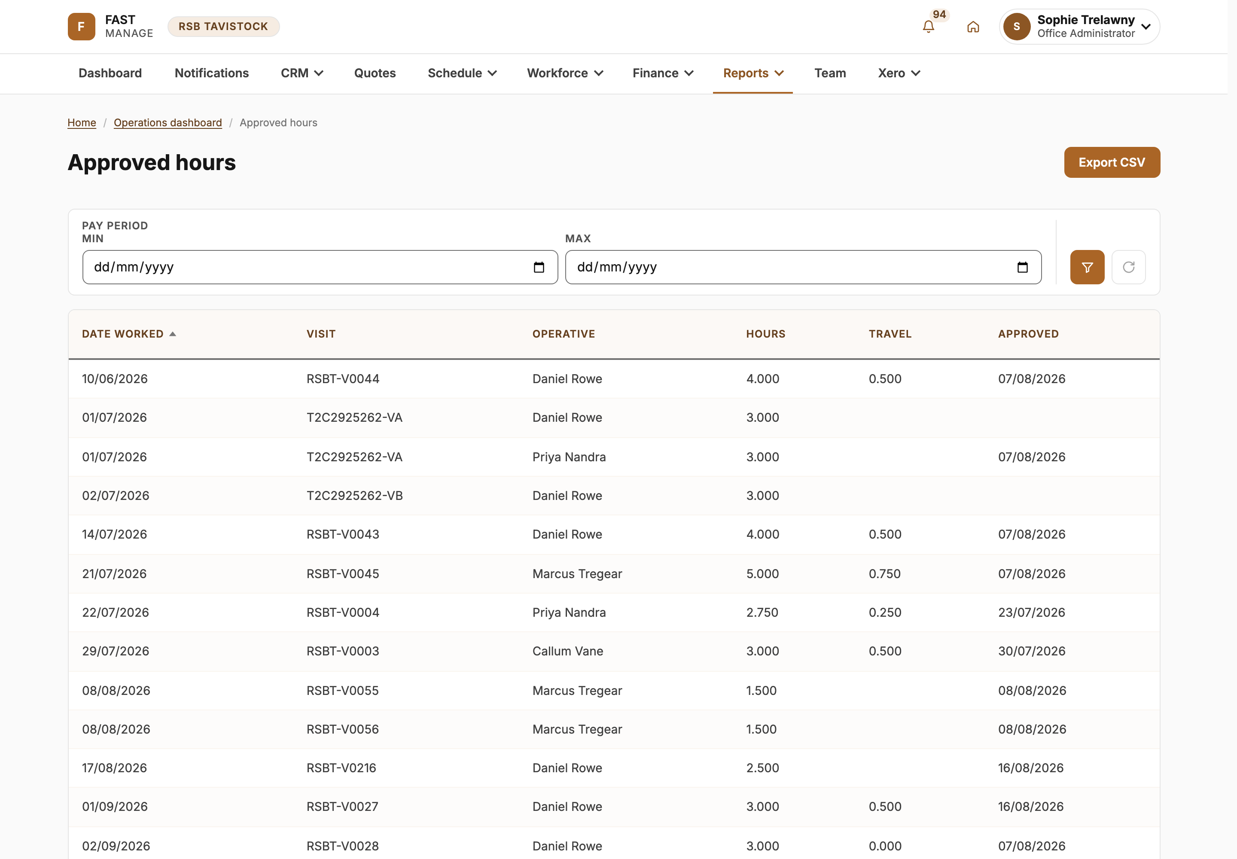Sort table by Operative column header
The height and width of the screenshot is (859, 1237).
[564, 334]
